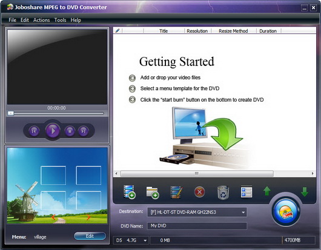
Task: Click bullet next to 'Select a menu template'
Action: (x=132, y=89)
